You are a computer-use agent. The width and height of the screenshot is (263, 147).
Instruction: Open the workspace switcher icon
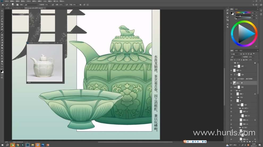tap(257, 5)
